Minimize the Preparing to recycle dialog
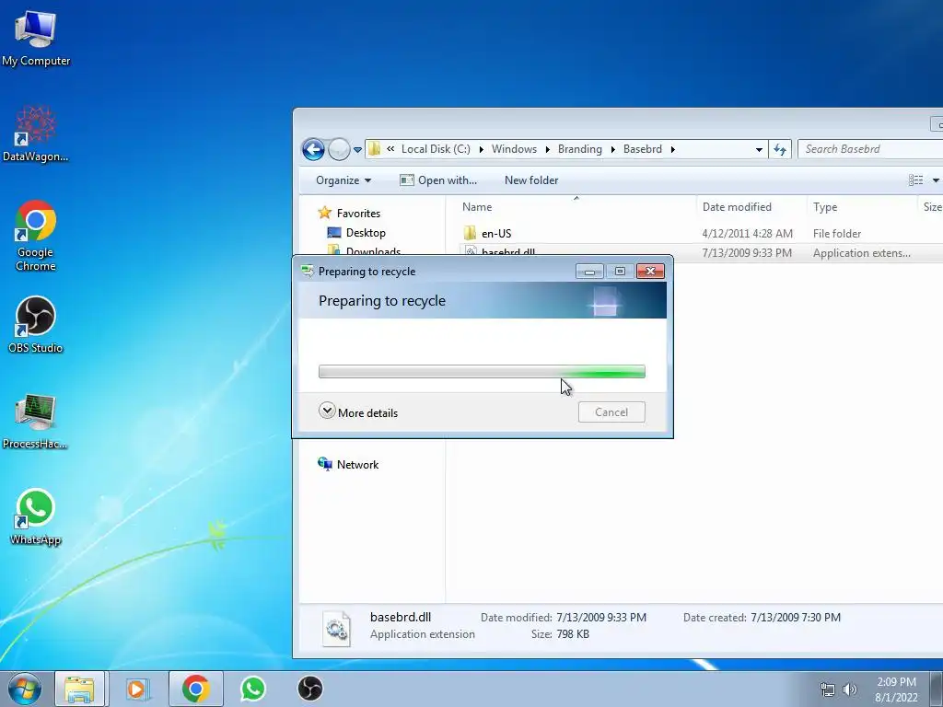The width and height of the screenshot is (943, 707). [x=589, y=272]
